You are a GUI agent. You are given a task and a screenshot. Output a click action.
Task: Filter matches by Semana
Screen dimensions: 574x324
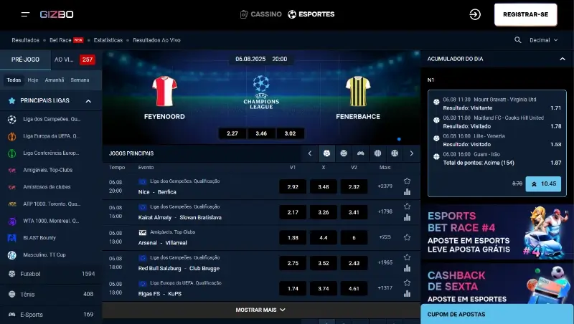click(80, 80)
